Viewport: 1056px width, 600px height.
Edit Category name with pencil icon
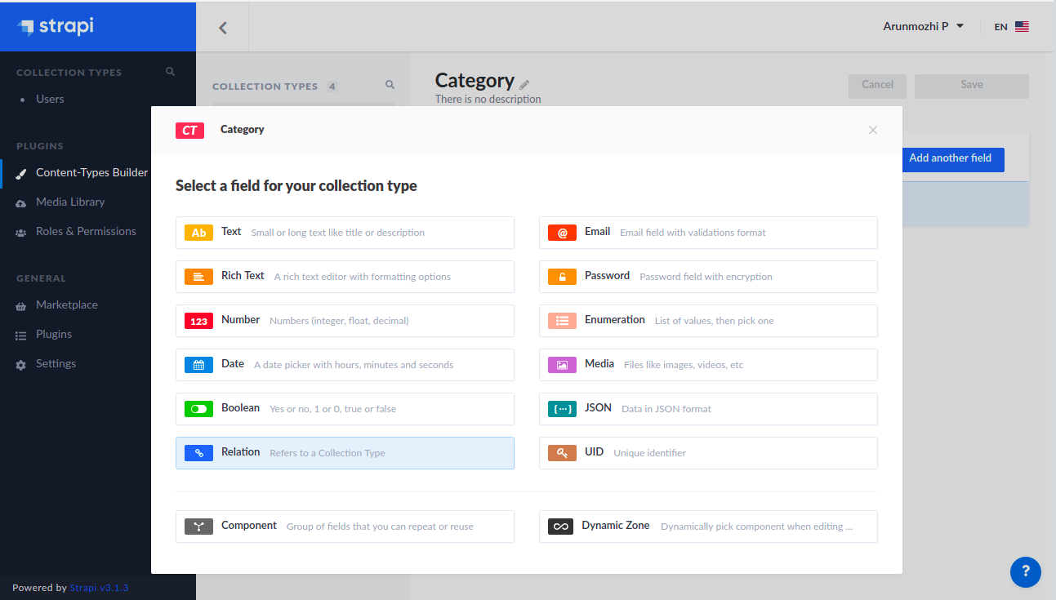pyautogui.click(x=524, y=84)
